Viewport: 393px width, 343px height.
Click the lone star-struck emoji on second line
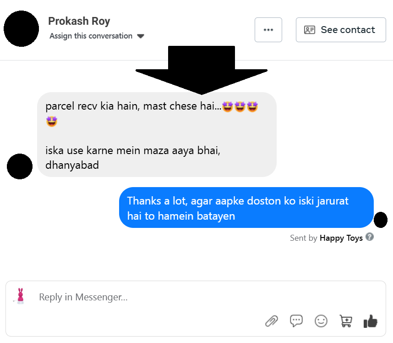(52, 122)
